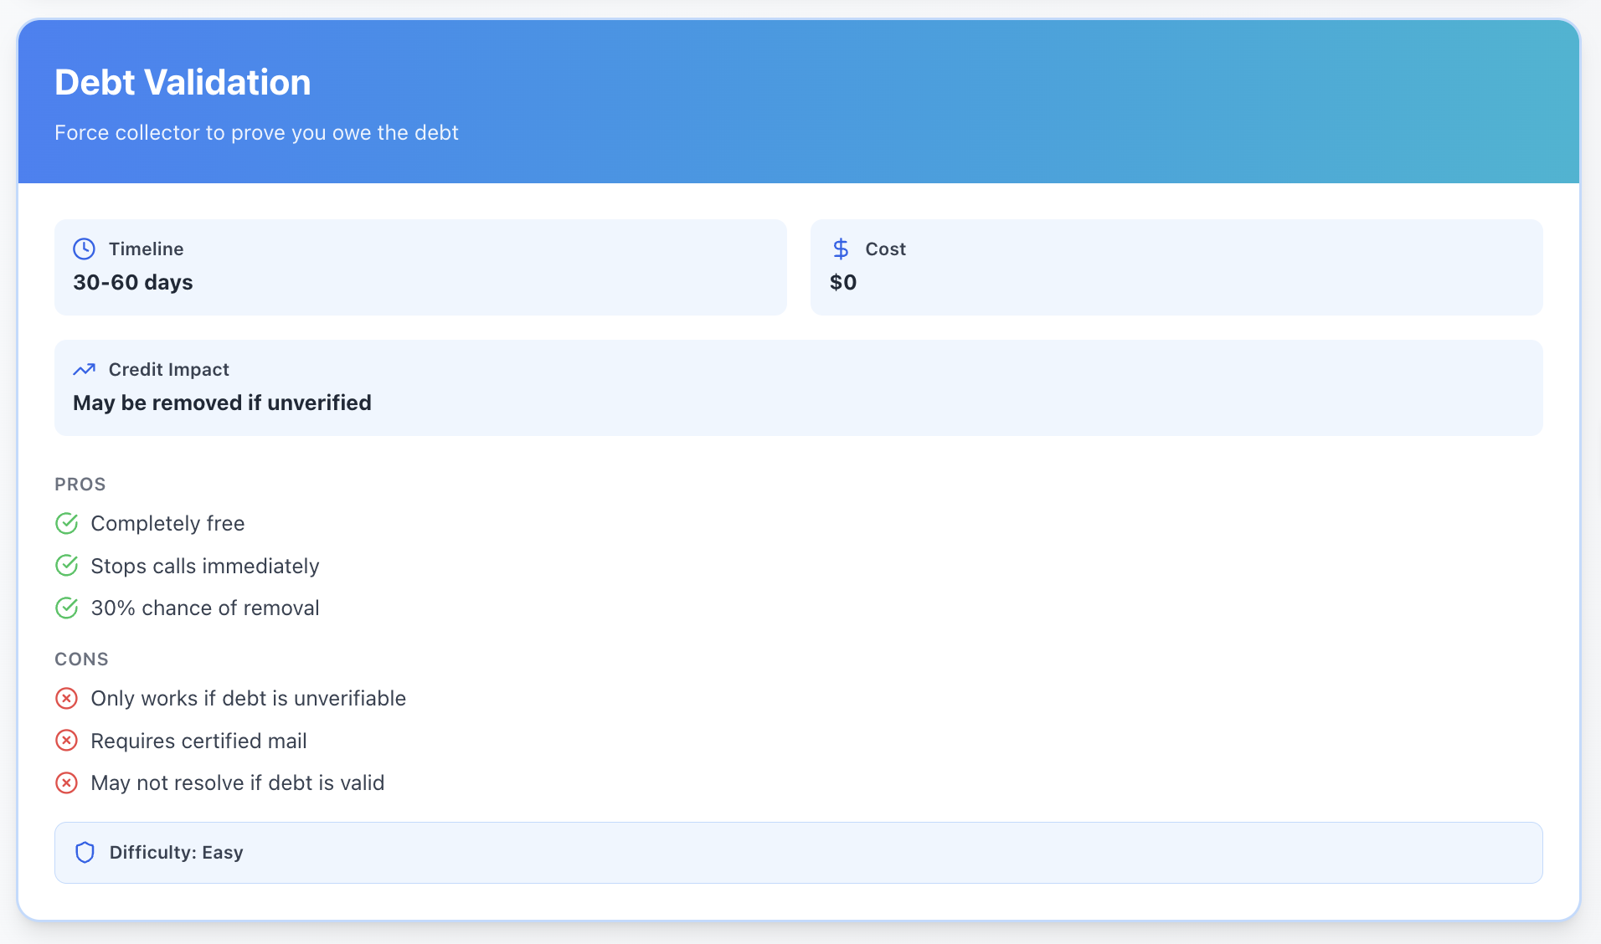Click the dollar sign icon beside Cost
Viewport: 1601px width, 944px height.
tap(841, 249)
